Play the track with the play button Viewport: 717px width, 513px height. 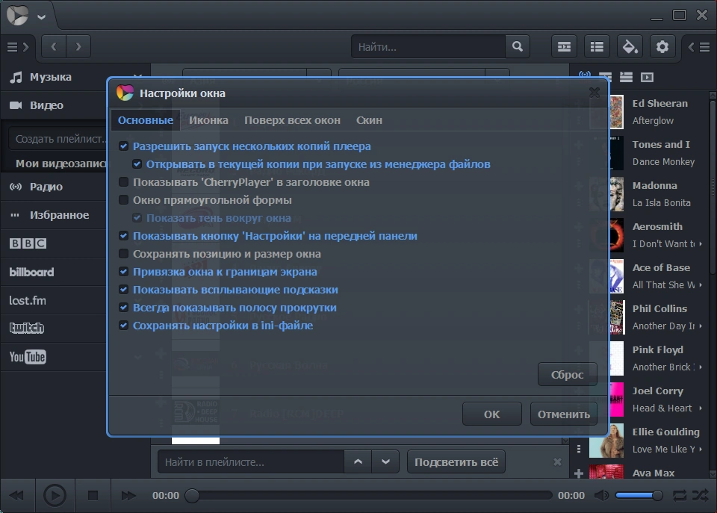[x=55, y=496]
